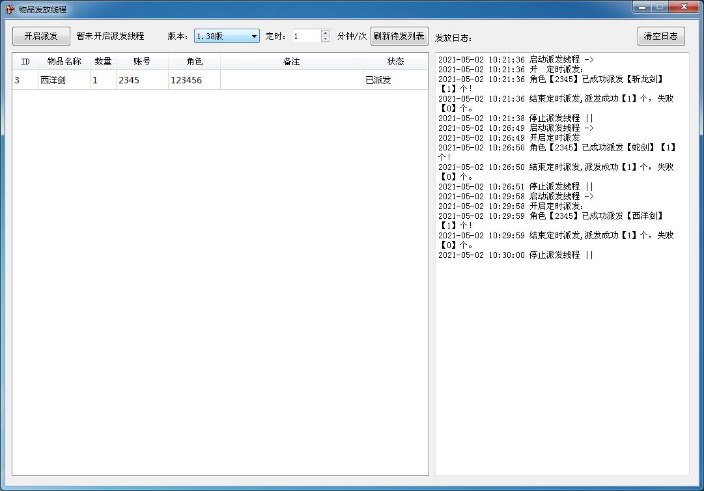704x491 pixels.
Task: Open the 版本 dropdown showing 1.38版
Action: click(227, 36)
